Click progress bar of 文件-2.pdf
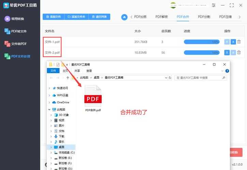Image resolution: width=247 pixels, height=170 pixels. [x=202, y=53]
